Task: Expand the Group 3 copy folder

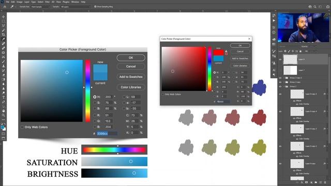Action: point(284,82)
